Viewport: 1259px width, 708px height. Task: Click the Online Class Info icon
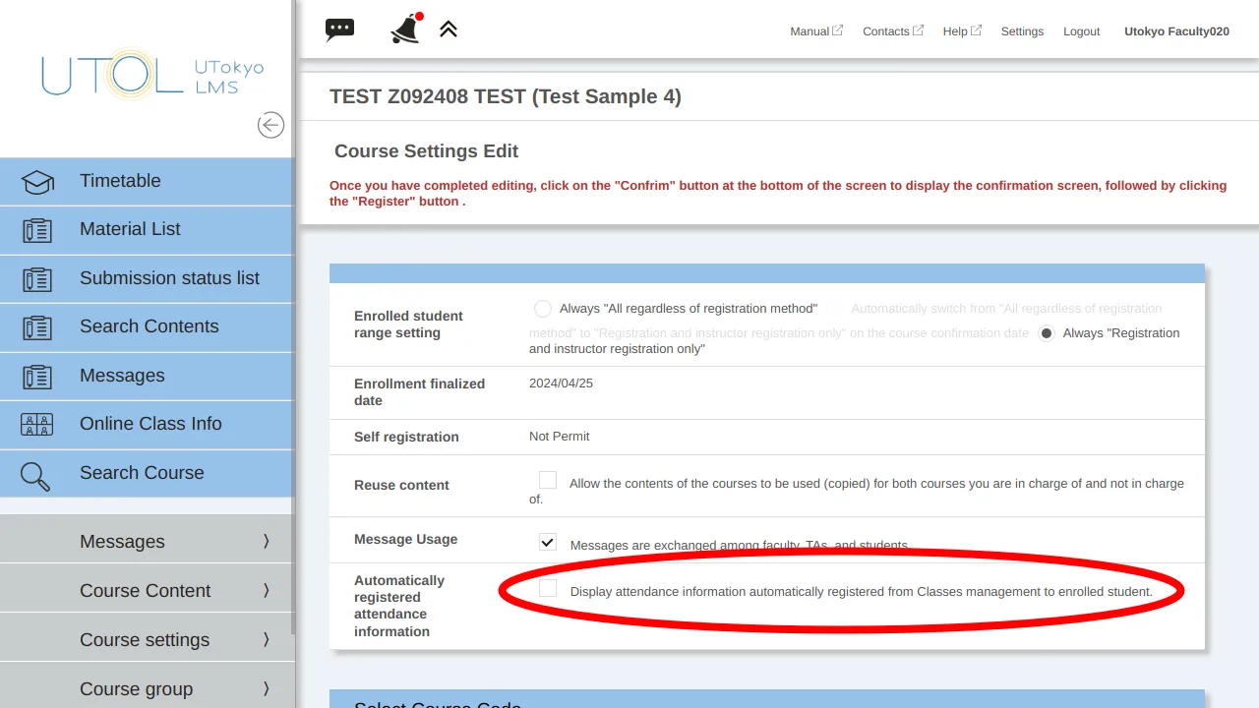(37, 425)
